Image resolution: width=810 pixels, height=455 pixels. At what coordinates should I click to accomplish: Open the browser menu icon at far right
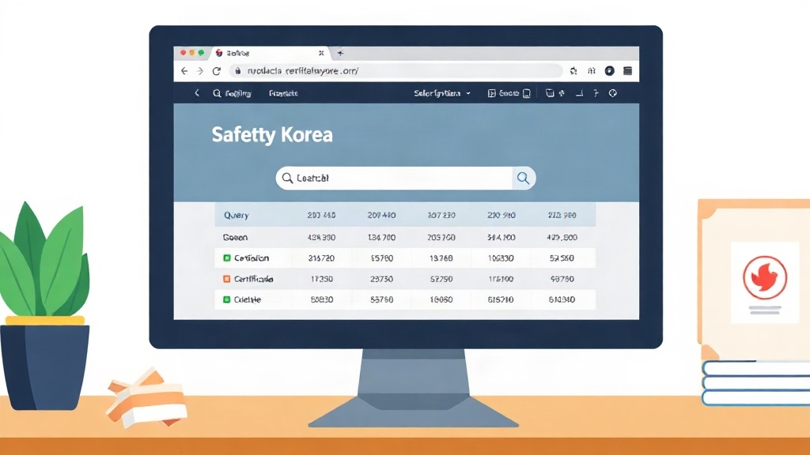click(x=627, y=71)
